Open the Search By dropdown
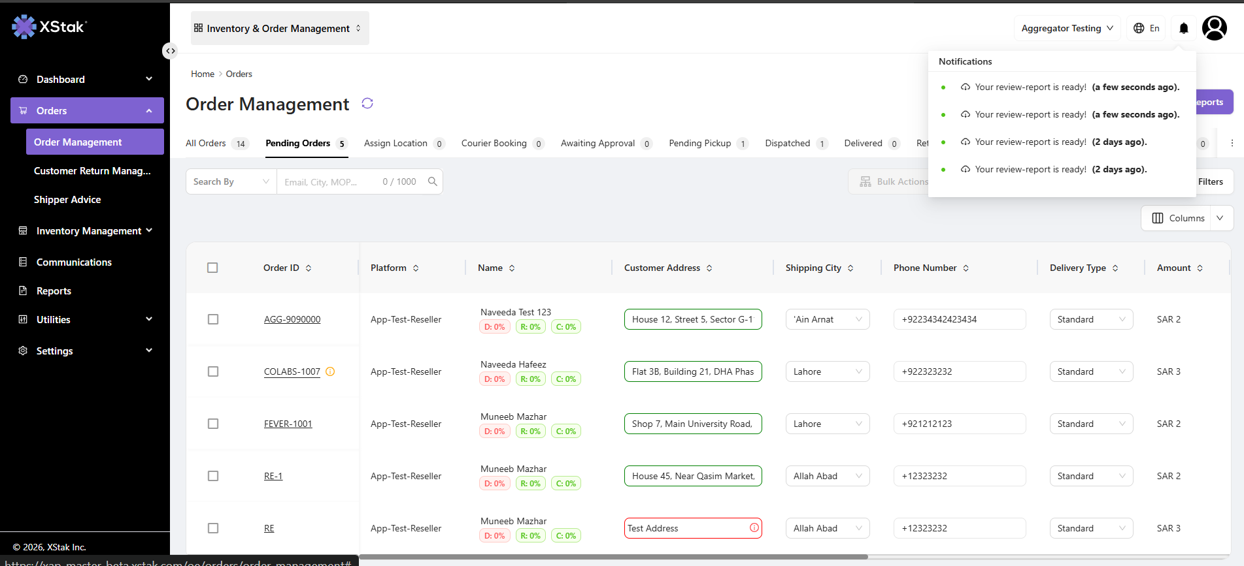The image size is (1244, 566). [x=231, y=181]
